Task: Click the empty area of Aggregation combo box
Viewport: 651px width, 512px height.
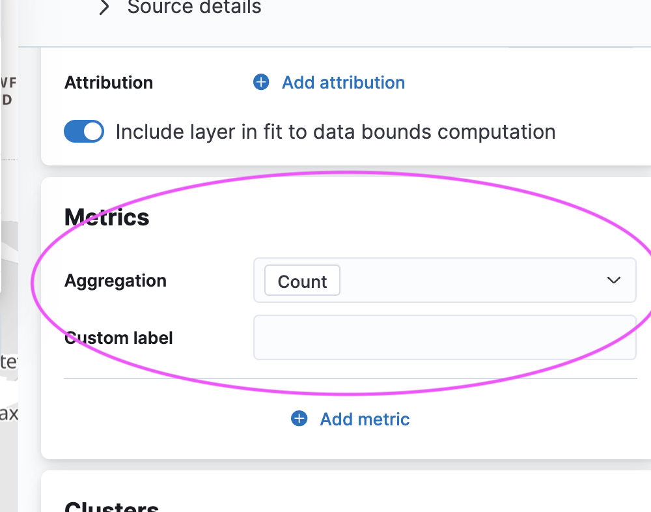Action: 469,281
